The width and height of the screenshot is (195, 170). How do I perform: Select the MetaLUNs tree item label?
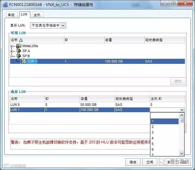(30, 46)
